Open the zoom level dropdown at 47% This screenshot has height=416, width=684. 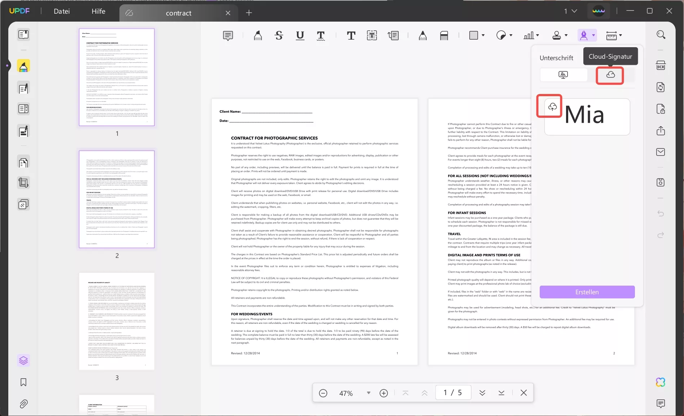[369, 393]
